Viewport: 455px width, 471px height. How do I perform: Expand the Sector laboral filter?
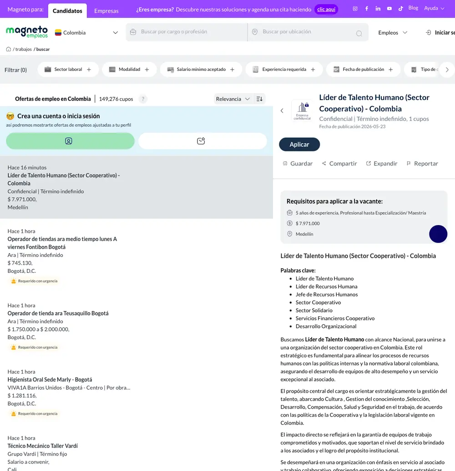click(x=68, y=70)
